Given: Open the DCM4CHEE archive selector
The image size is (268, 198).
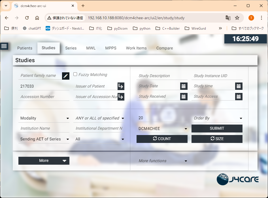Looking at the screenshot, I should coord(162,129).
